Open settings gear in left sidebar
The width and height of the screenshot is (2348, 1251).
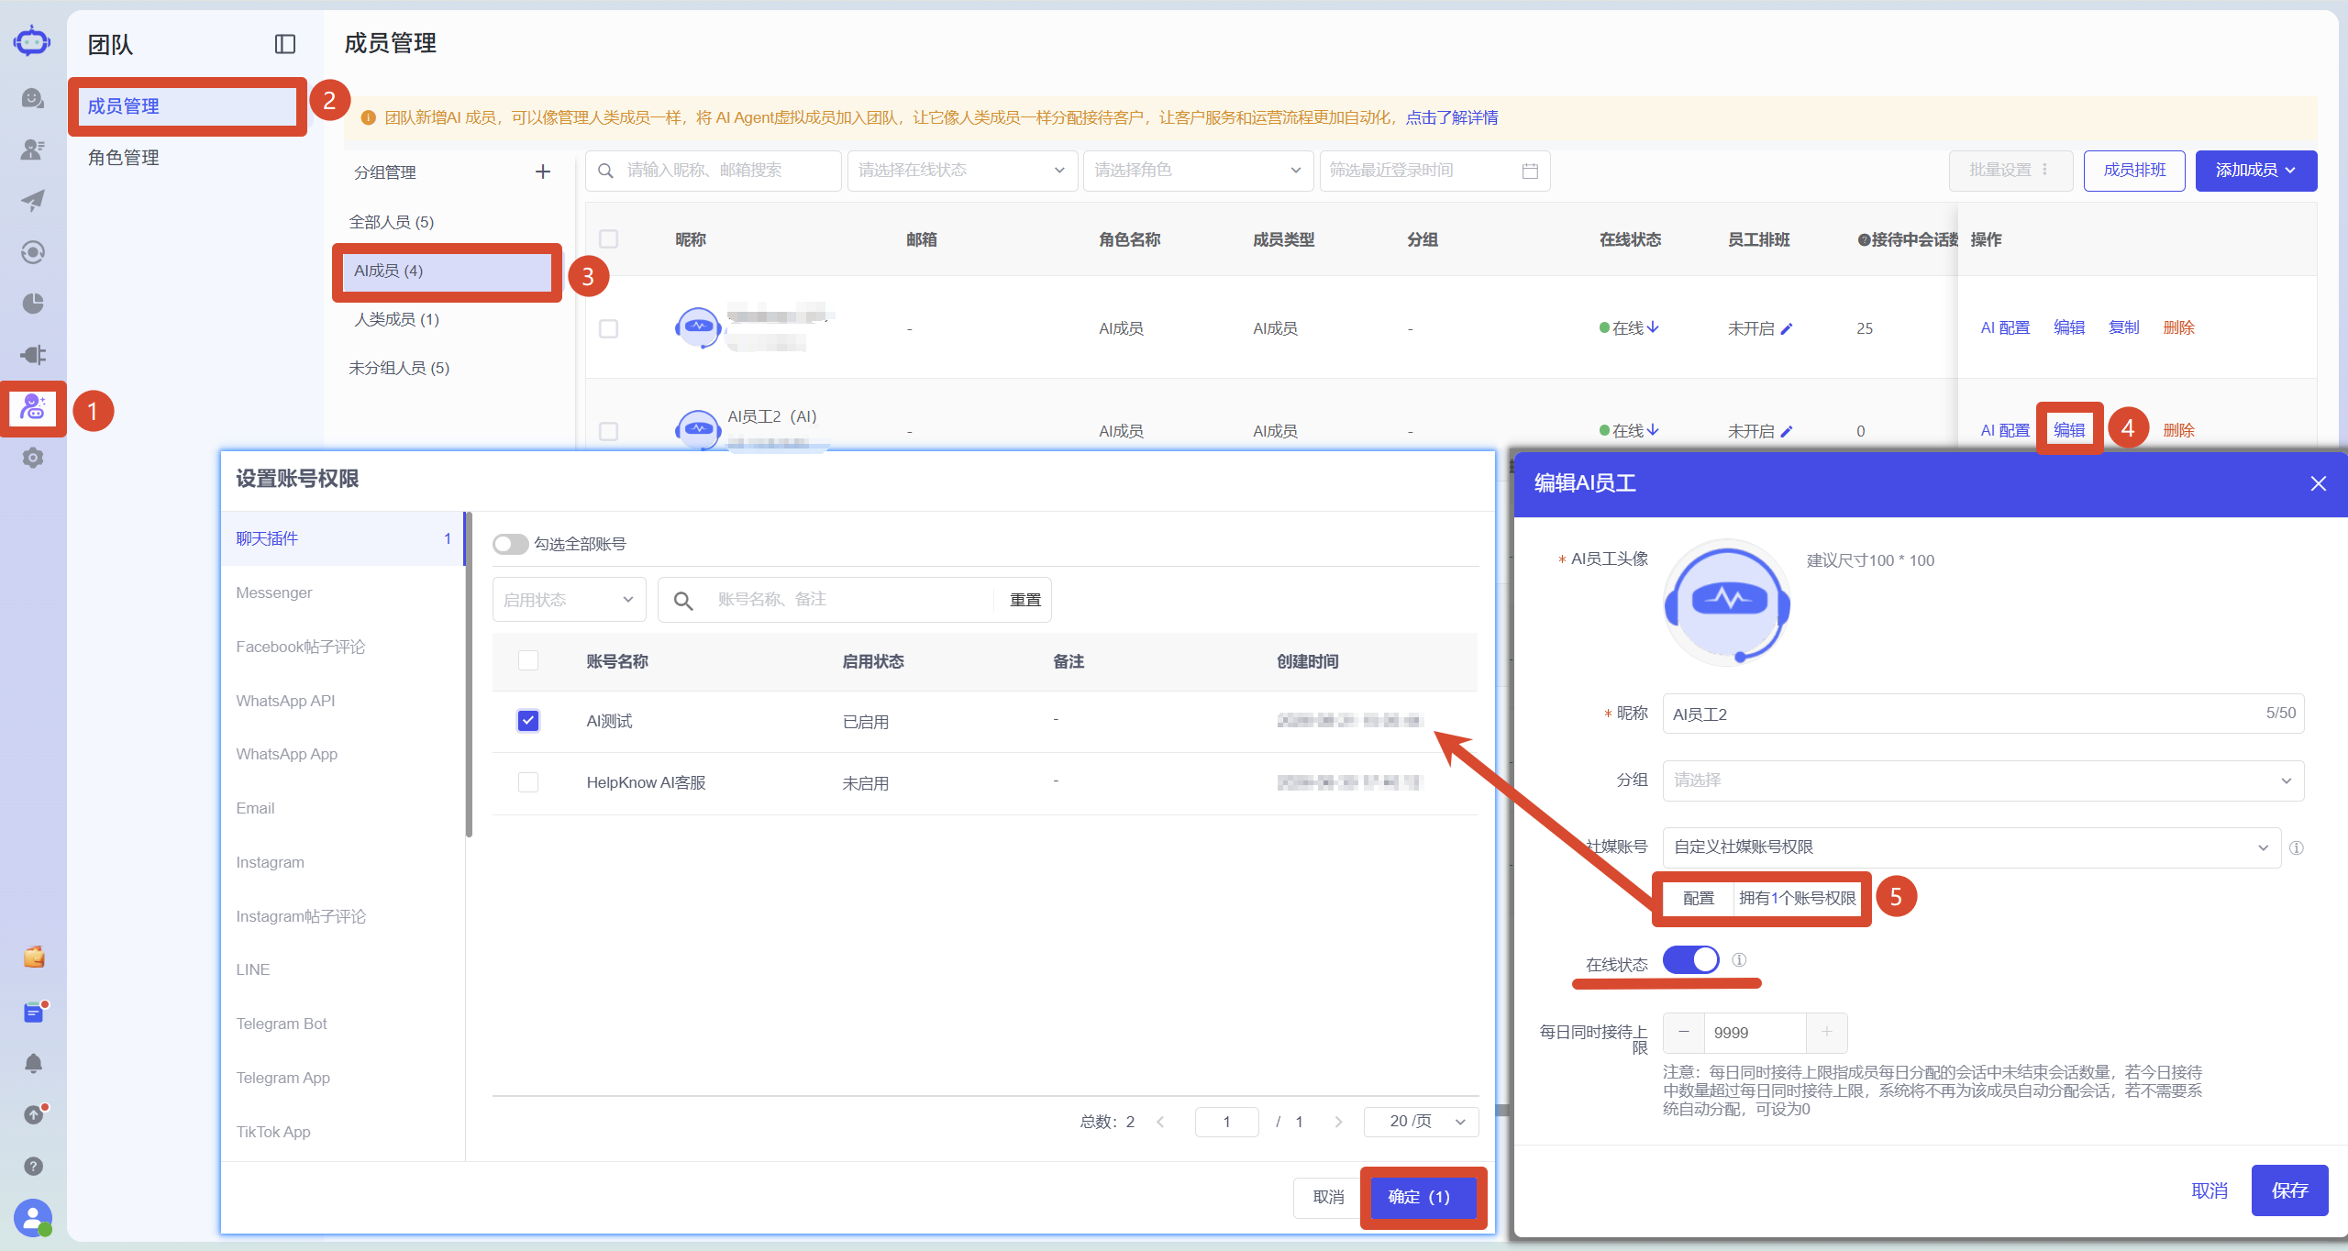pyautogui.click(x=33, y=458)
